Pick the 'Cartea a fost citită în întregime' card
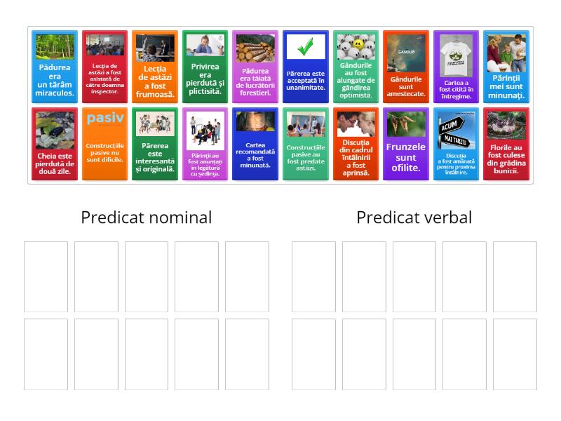This screenshot has height=421, width=561. [x=456, y=67]
